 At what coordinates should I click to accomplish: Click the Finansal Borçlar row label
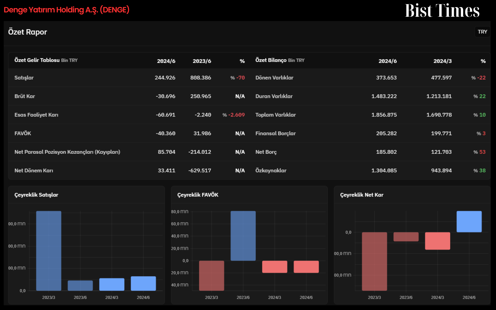(276, 133)
